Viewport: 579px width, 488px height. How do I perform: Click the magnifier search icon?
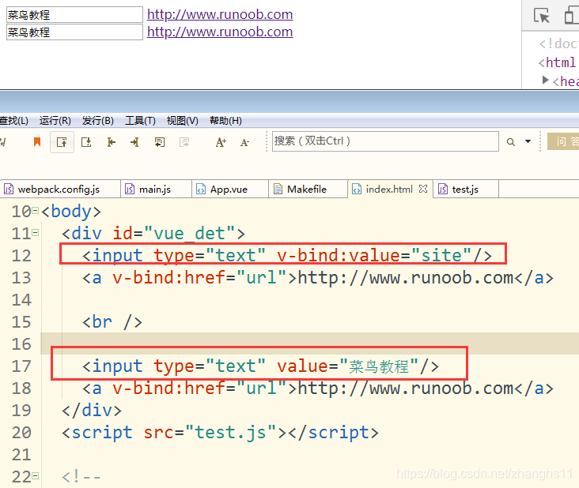tap(511, 142)
